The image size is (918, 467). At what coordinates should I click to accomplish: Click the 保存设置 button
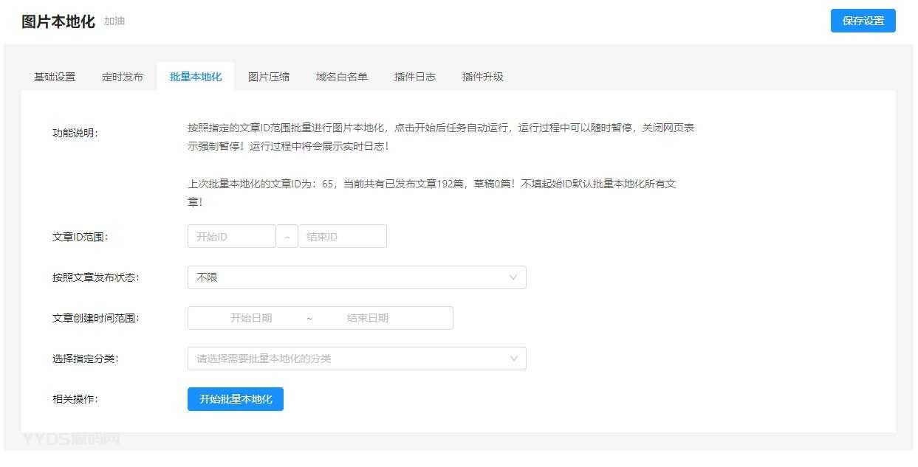tap(863, 21)
